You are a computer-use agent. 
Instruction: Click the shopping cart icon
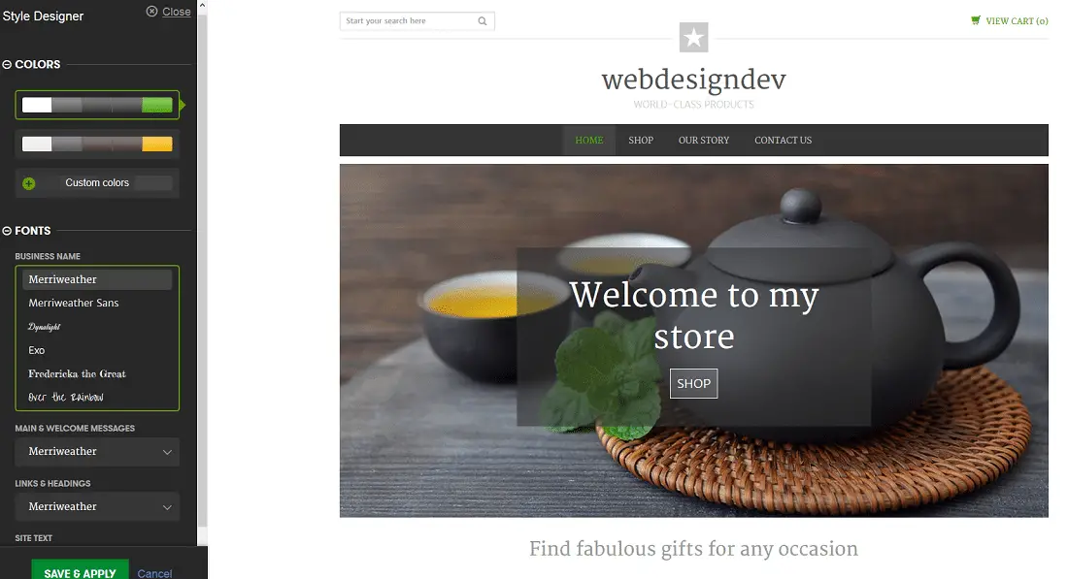coord(976,20)
